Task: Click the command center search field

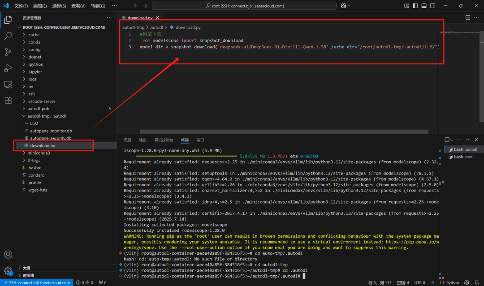Action: 244,6
